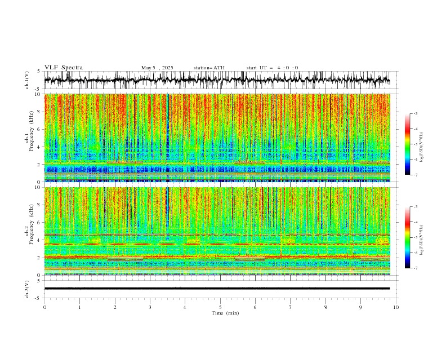Click the ch.1 colorbar "log(PSD)(V²/Hz)" label
446x345 pixels.
[422, 147]
